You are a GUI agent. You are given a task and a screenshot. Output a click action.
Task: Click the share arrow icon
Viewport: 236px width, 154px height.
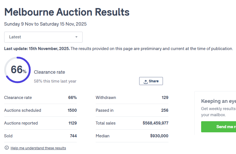146,81
